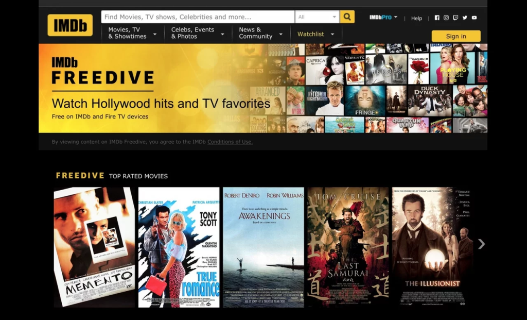Image resolution: width=527 pixels, height=320 pixels.
Task: Expand the Watchlist dropdown arrow
Action: pyautogui.click(x=332, y=35)
